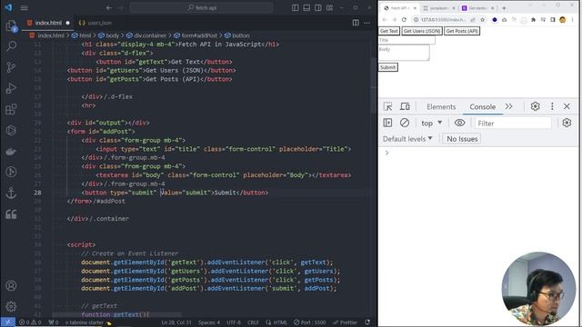Viewport: 582px width, 327px height.
Task: Switch to the Elements tab in DevTools
Action: tap(441, 107)
